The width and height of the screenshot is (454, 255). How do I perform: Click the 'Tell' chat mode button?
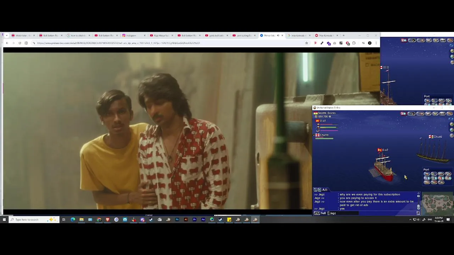[x=321, y=213]
